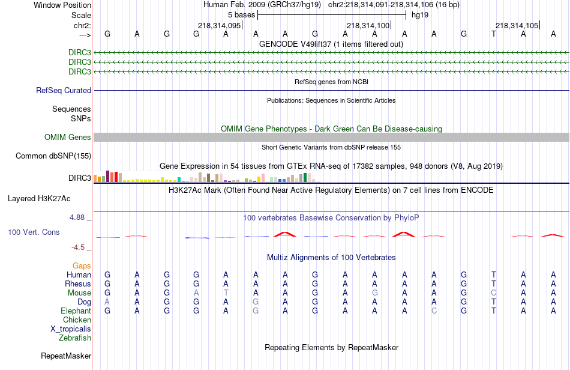Viewport: 570px width, 370px height.
Task: Click the 4.88 PhyloP upper limit label
Action: [77, 217]
